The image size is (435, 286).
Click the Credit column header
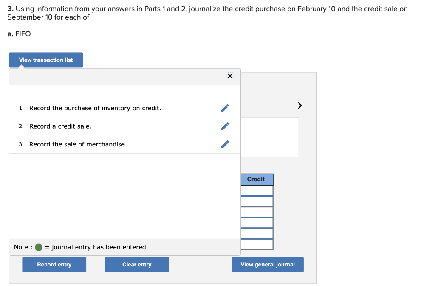pyautogui.click(x=256, y=180)
